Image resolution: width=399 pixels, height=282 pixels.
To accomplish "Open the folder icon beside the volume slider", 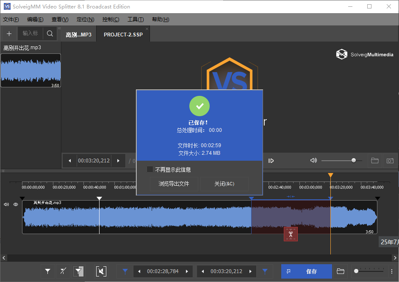I will coord(374,161).
